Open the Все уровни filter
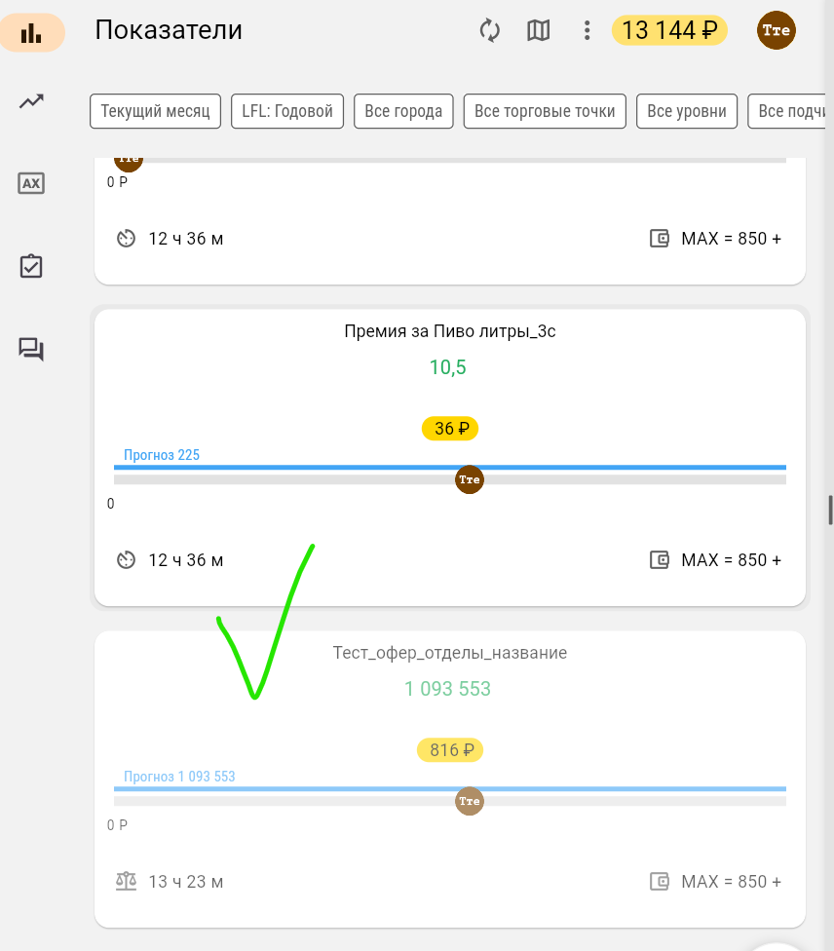 coord(687,111)
